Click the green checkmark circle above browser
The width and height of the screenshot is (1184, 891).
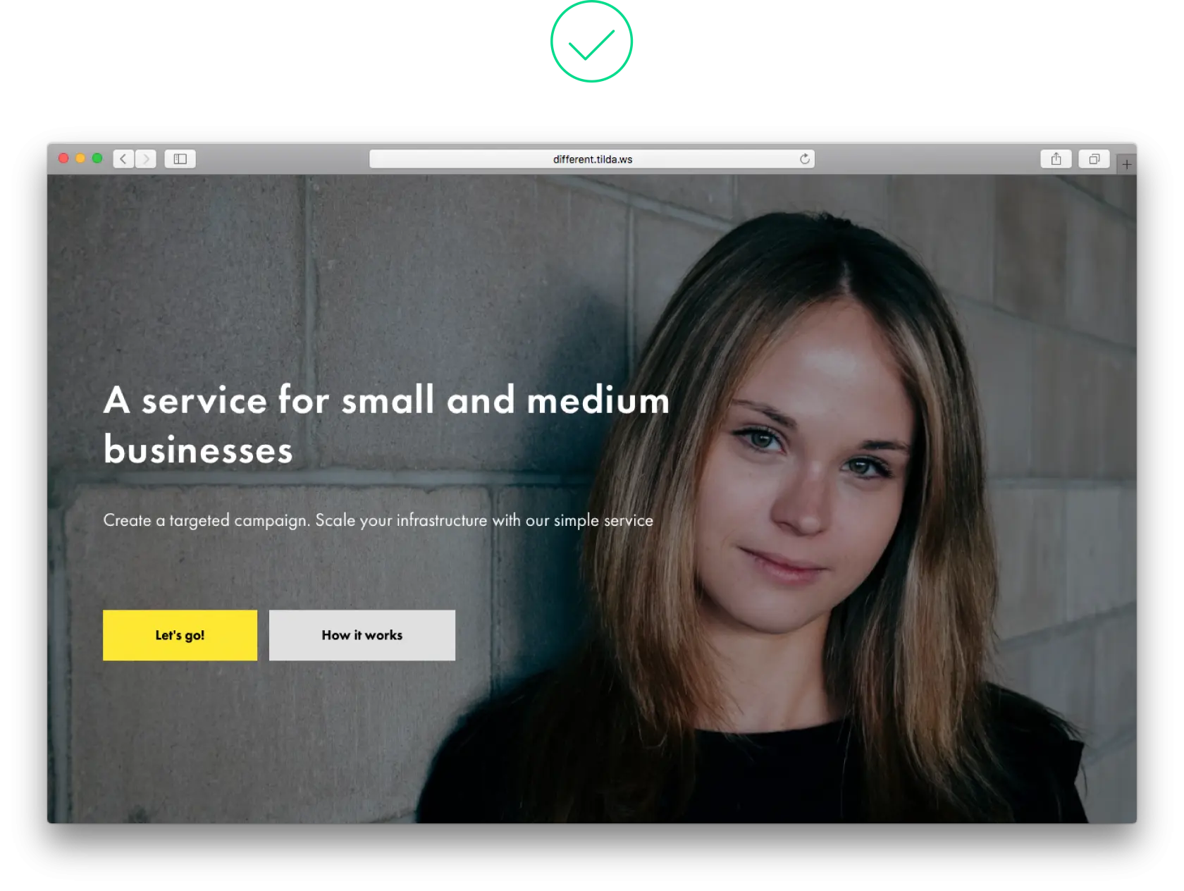(591, 42)
